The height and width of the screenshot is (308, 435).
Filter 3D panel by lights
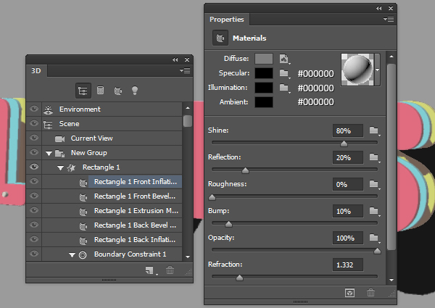pos(135,91)
